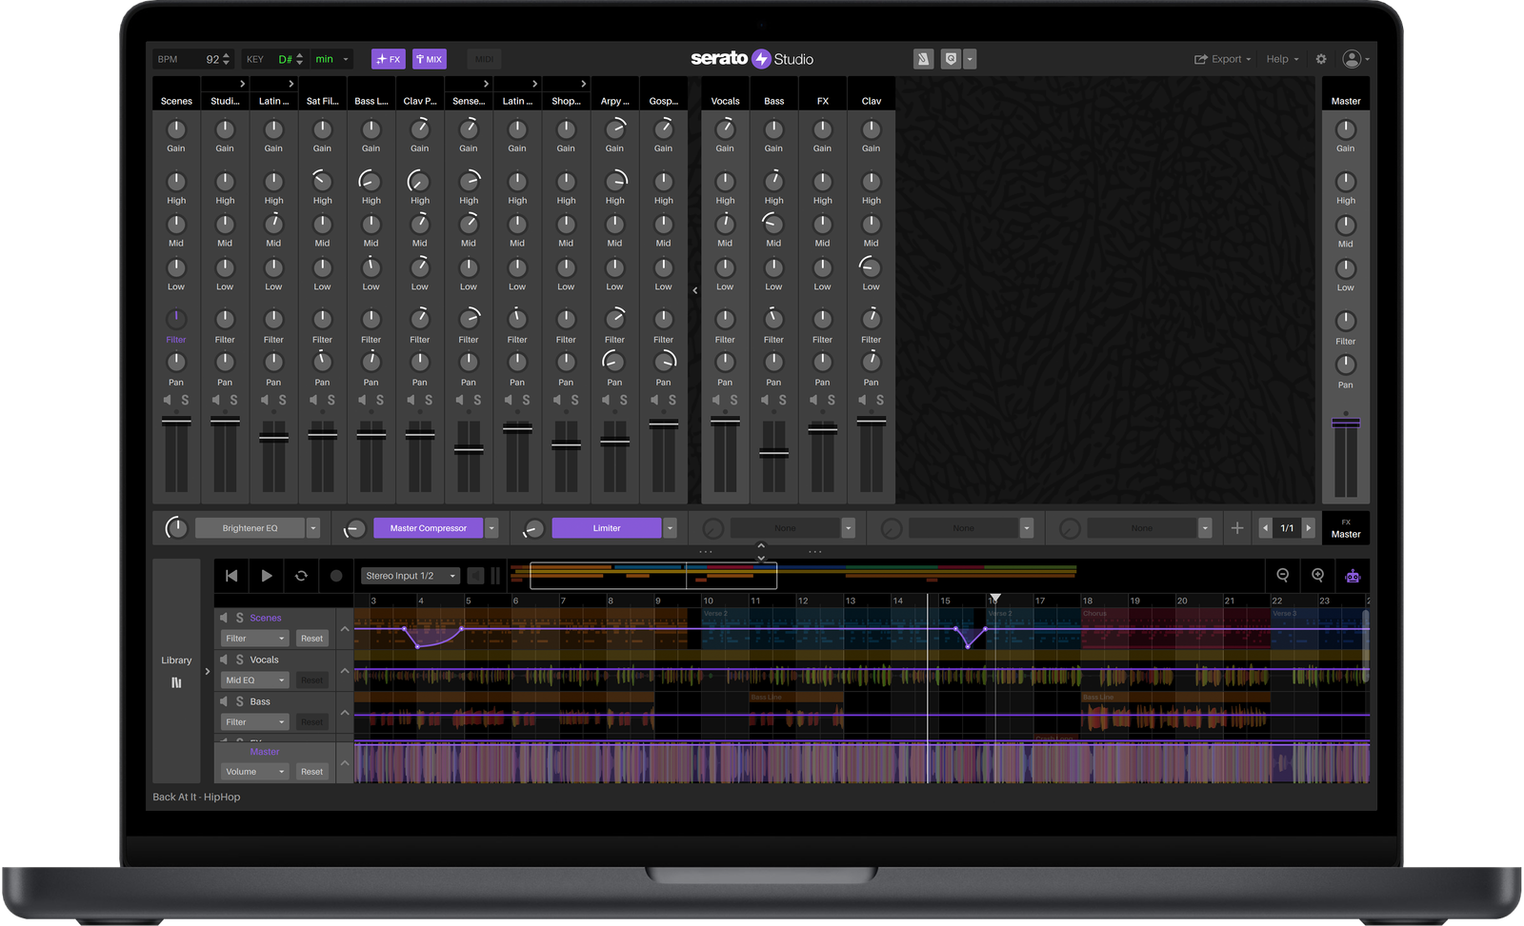1524x926 pixels.
Task: Select the zoom in magnifier icon
Action: tap(1317, 575)
